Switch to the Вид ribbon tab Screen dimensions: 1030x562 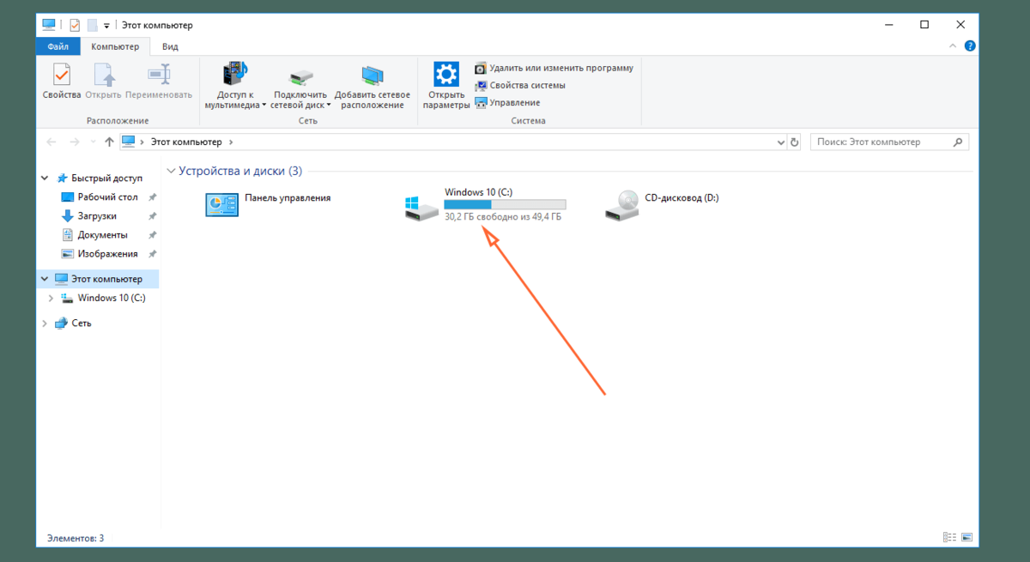click(x=170, y=46)
